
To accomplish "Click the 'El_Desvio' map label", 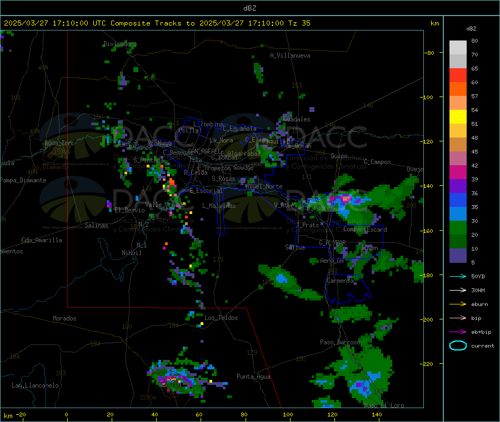I will [129, 210].
